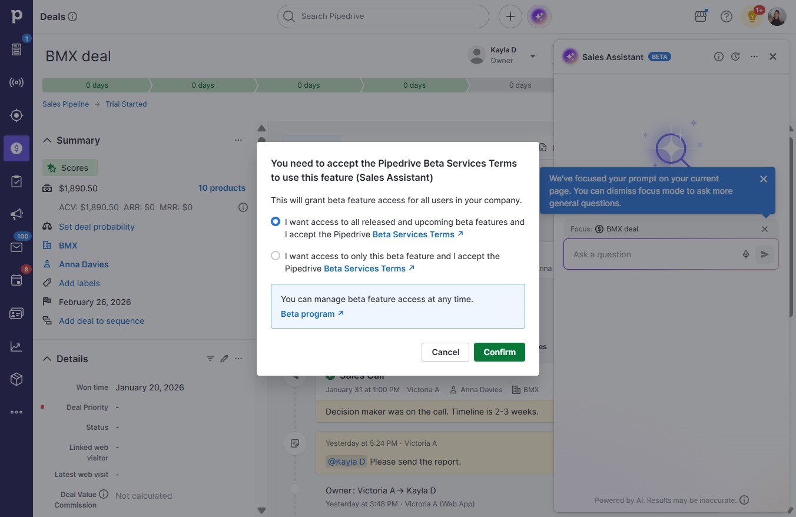This screenshot has width=796, height=517.
Task: Collapse the Details section
Action: (47, 359)
